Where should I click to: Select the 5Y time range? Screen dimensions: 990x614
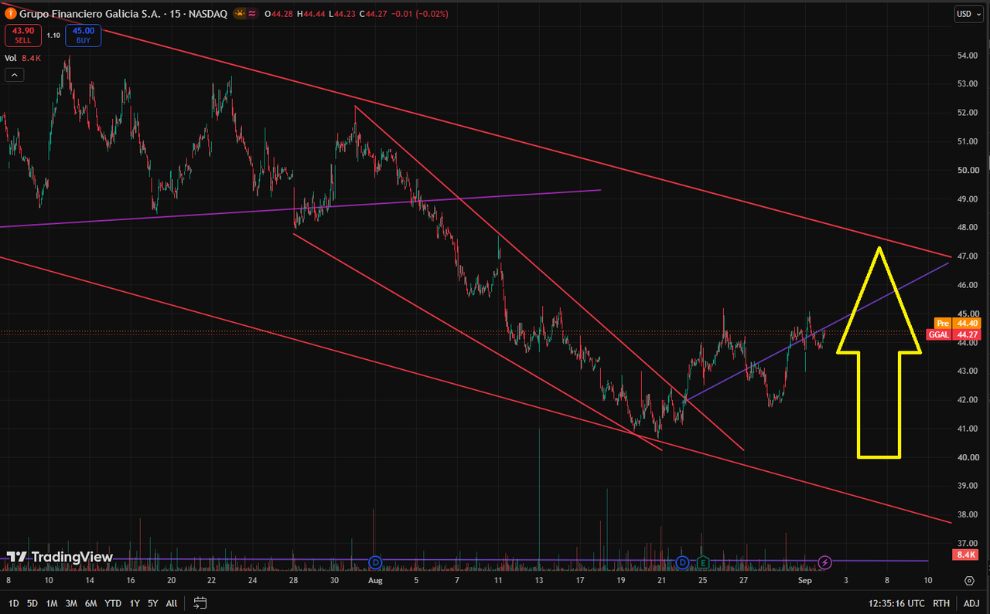(x=153, y=603)
